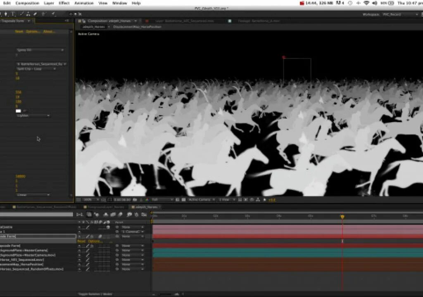Click Toggle Switches / Modes button

tap(95, 294)
